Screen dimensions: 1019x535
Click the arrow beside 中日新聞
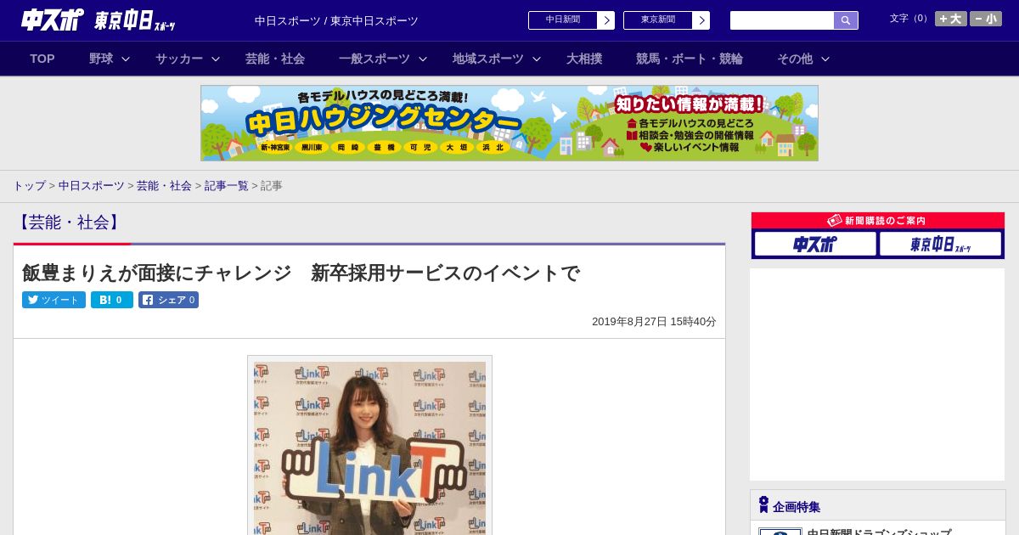606,20
